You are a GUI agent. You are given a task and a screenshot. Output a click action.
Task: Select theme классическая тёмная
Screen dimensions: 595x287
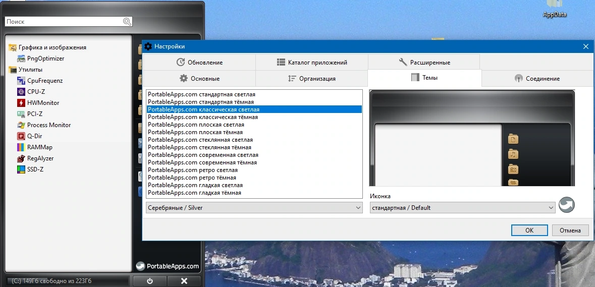(x=254, y=117)
